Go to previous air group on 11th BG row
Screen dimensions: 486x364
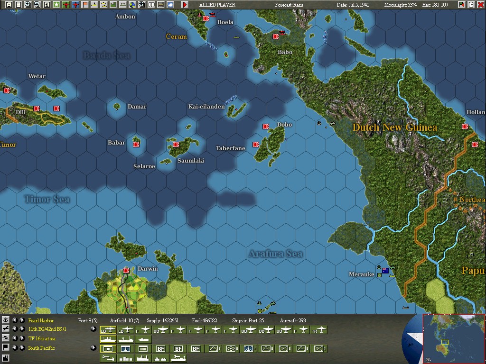coord(15,329)
